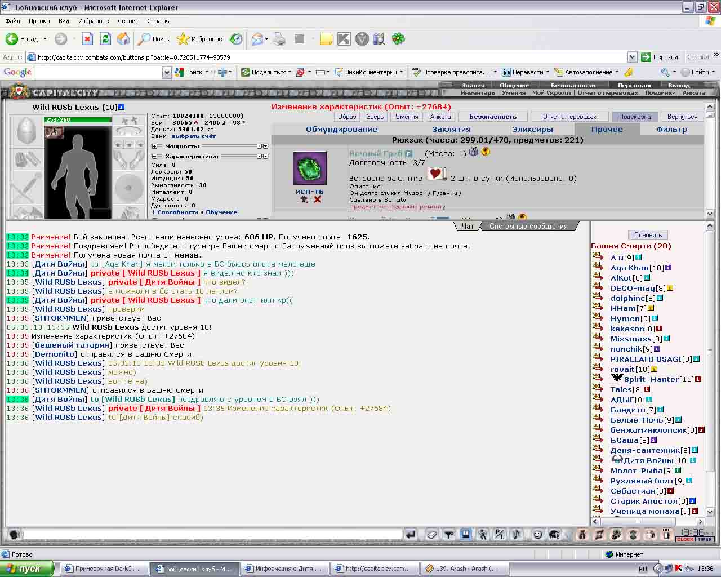Image resolution: width=721 pixels, height=577 pixels.
Task: Click the red X delete icon under item
Action: (x=317, y=199)
